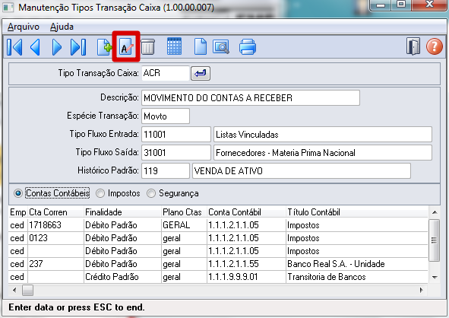Select the row with account 1718663

pos(218,225)
